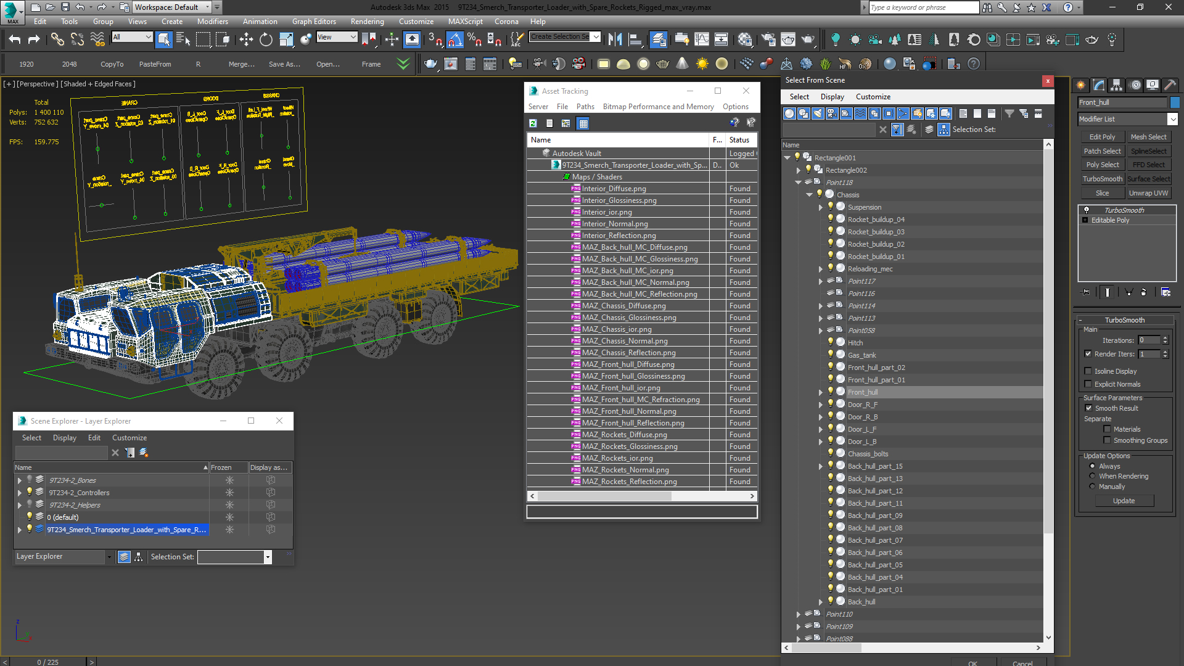
Task: Activate the Select Object tool
Action: coord(163,39)
